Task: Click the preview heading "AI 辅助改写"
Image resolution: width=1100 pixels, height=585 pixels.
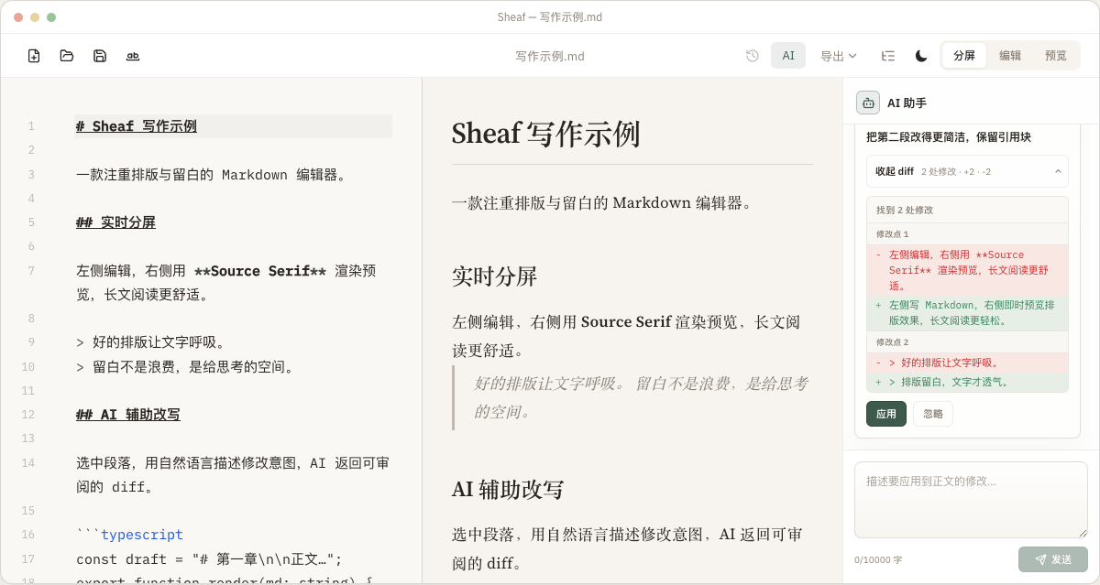Action: tap(508, 489)
